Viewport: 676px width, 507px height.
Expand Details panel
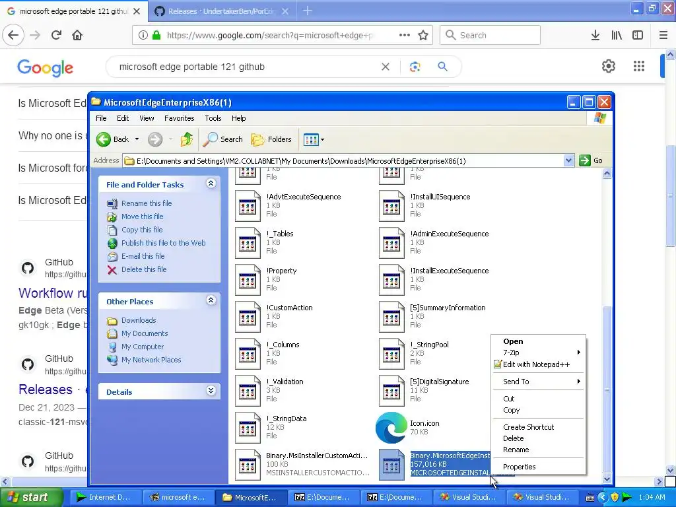pyautogui.click(x=211, y=391)
